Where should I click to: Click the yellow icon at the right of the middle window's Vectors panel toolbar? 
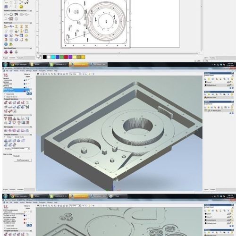[x=232, y=79]
